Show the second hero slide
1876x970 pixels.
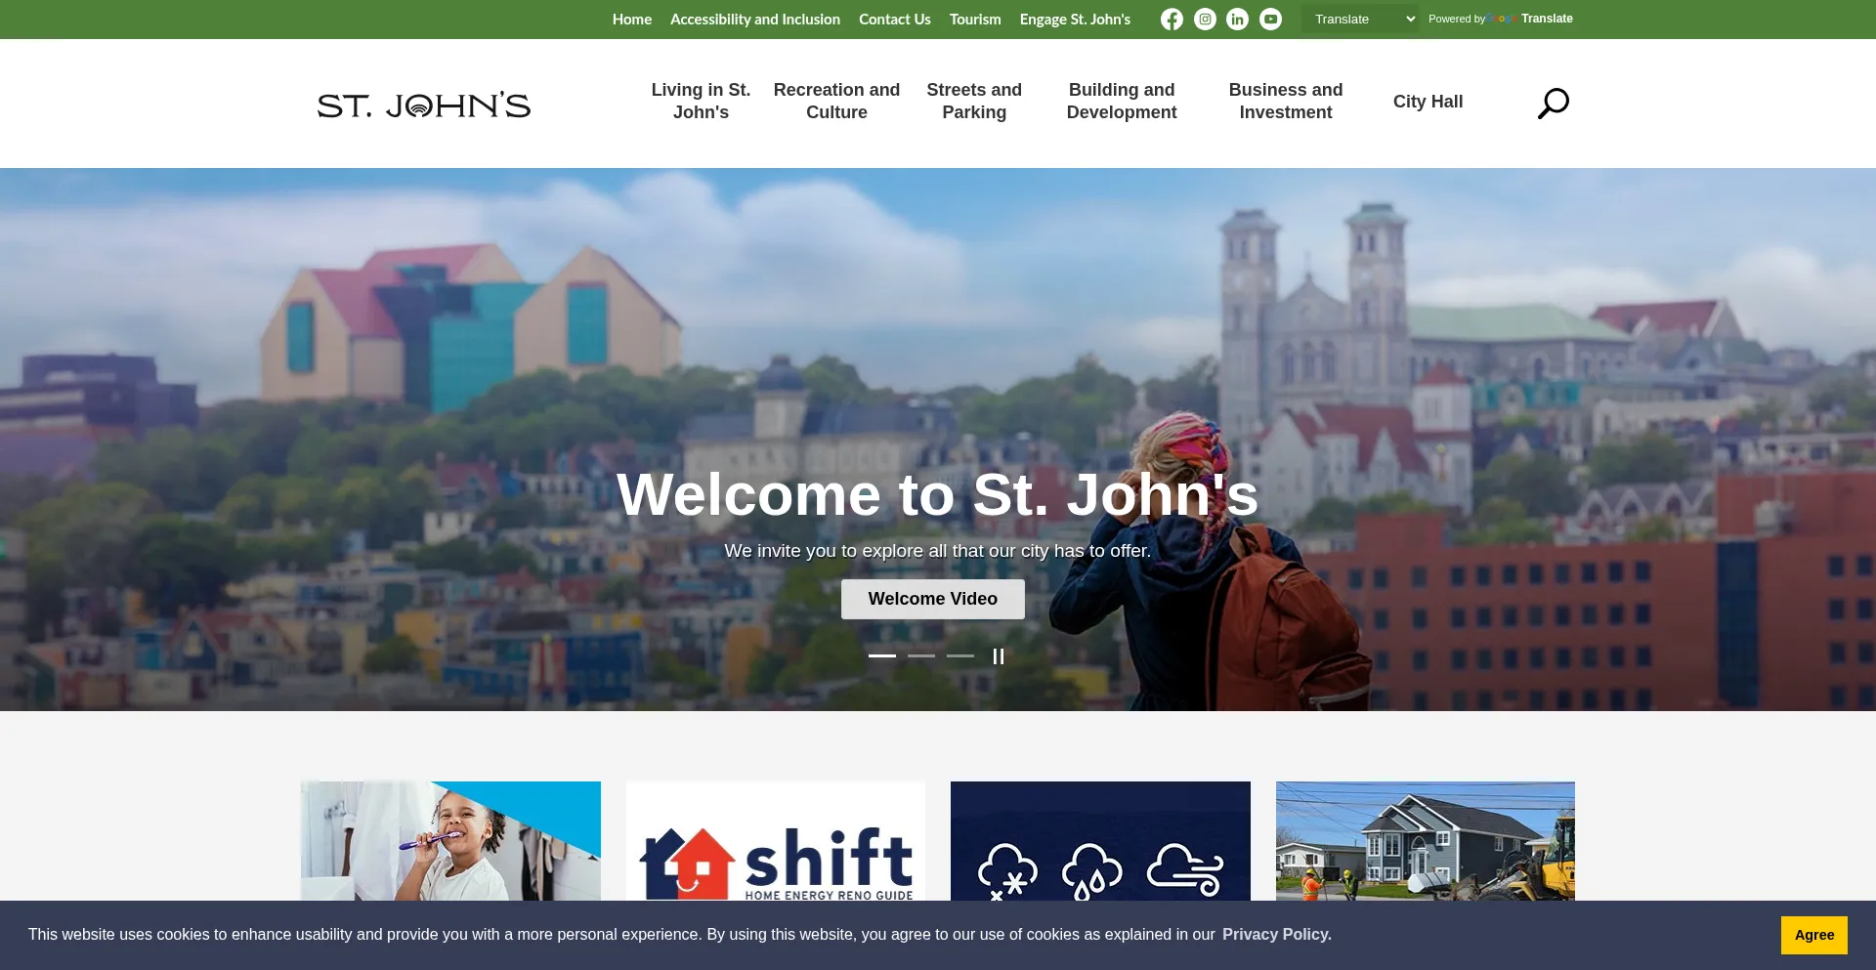point(921,655)
